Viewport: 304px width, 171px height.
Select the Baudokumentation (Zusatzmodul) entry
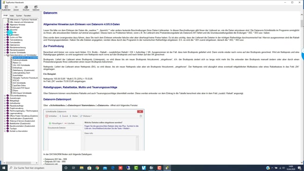click(22, 126)
